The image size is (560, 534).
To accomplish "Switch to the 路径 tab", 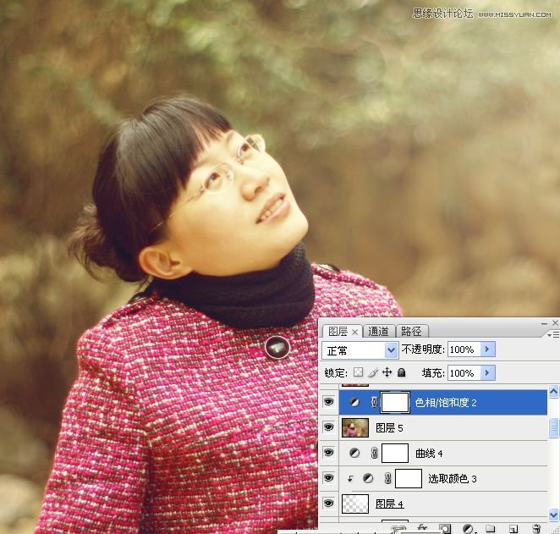I will [x=411, y=332].
